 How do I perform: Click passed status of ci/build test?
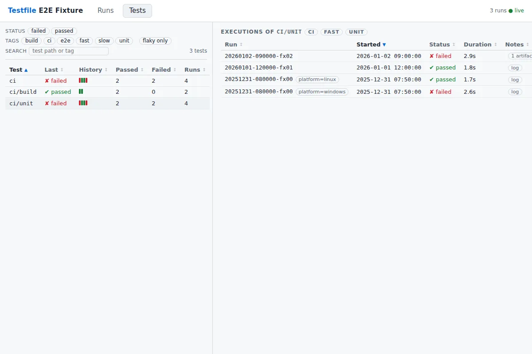click(58, 92)
